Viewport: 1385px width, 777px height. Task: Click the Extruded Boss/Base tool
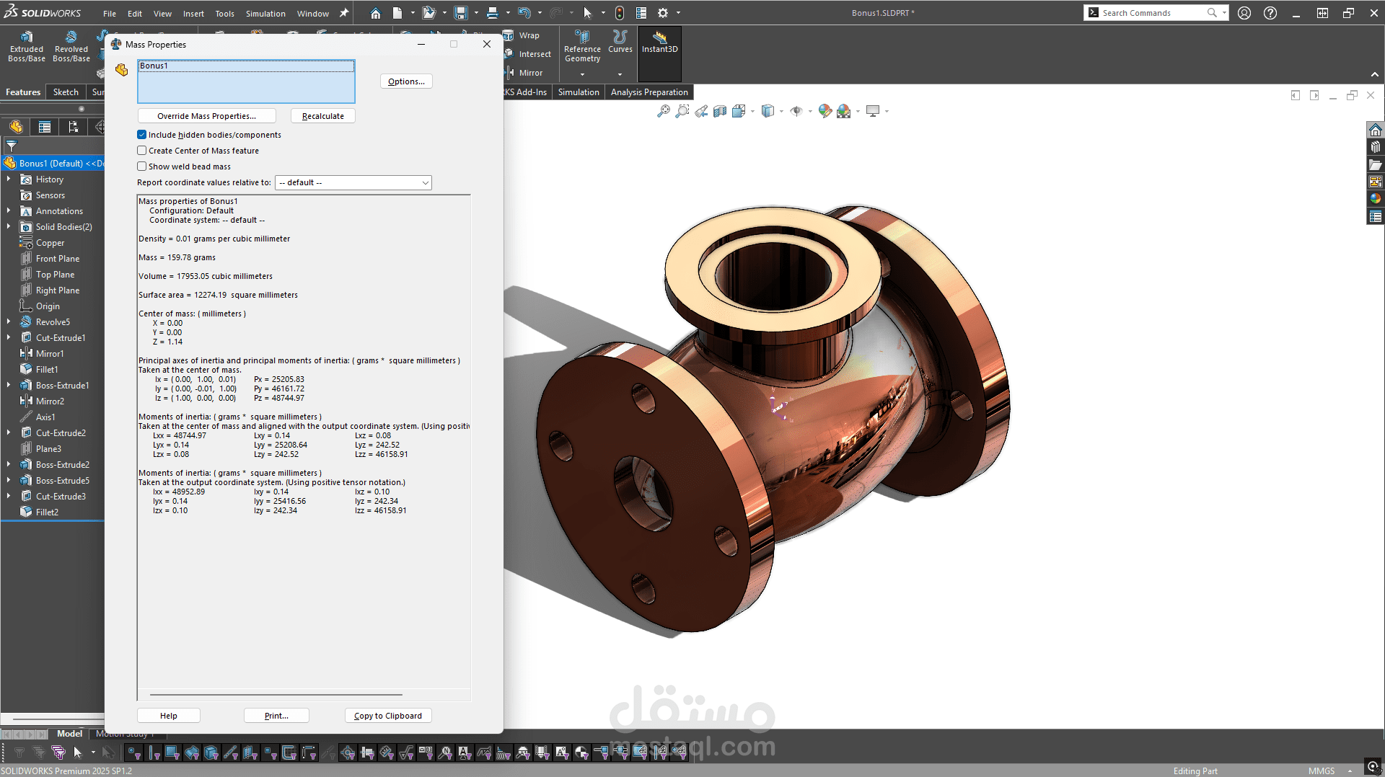pos(27,46)
